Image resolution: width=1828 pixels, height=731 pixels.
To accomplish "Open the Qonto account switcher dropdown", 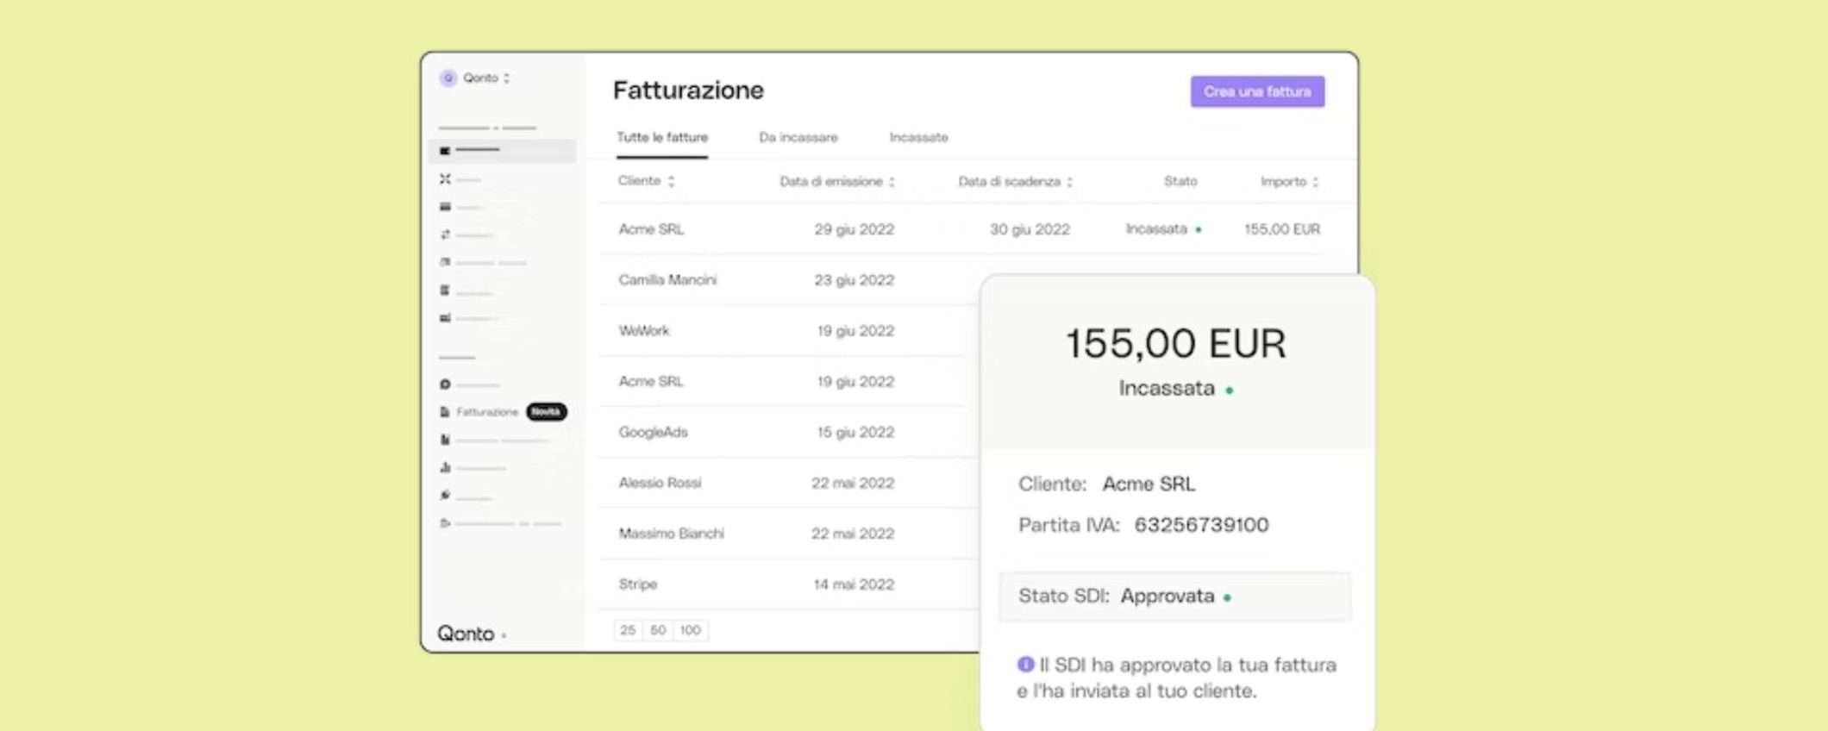I will click(x=486, y=78).
